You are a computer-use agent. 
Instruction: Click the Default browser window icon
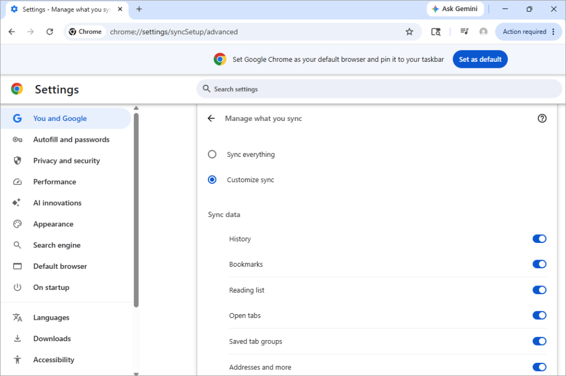tap(17, 267)
